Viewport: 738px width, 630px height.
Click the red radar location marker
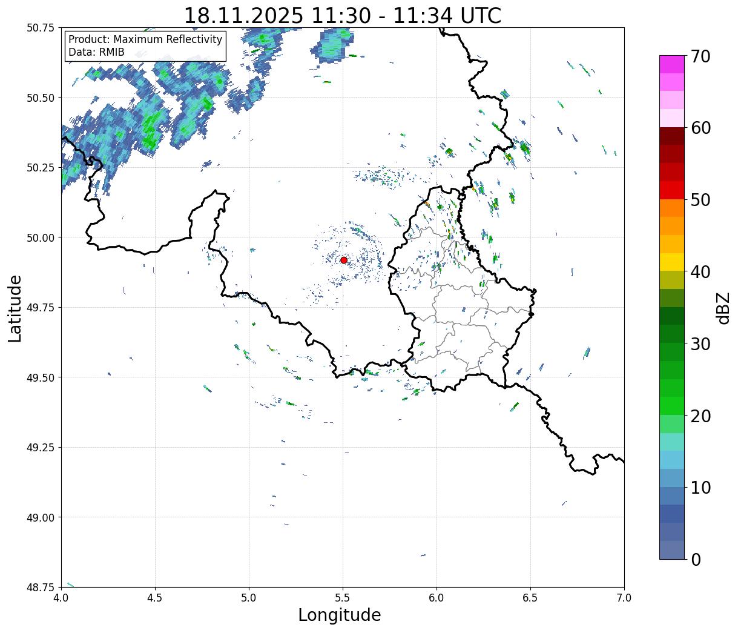(x=344, y=260)
